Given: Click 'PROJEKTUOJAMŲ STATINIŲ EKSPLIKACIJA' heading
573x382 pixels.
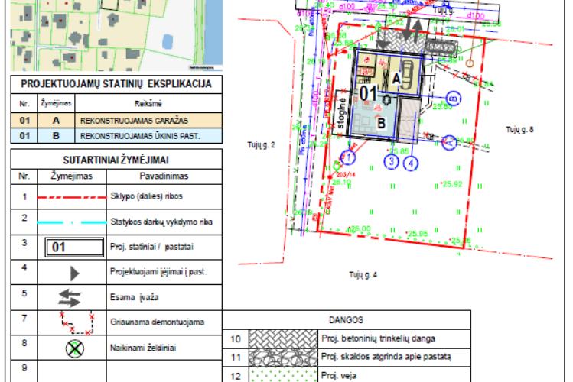Looking at the screenshot, I should [116, 84].
